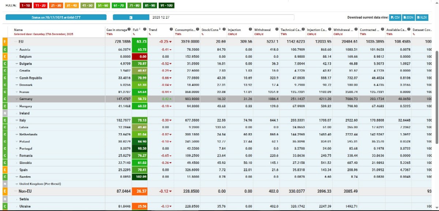The height and width of the screenshot is (211, 439).
Task: Click the date input showing 2025 12 27
Action: (221, 17)
